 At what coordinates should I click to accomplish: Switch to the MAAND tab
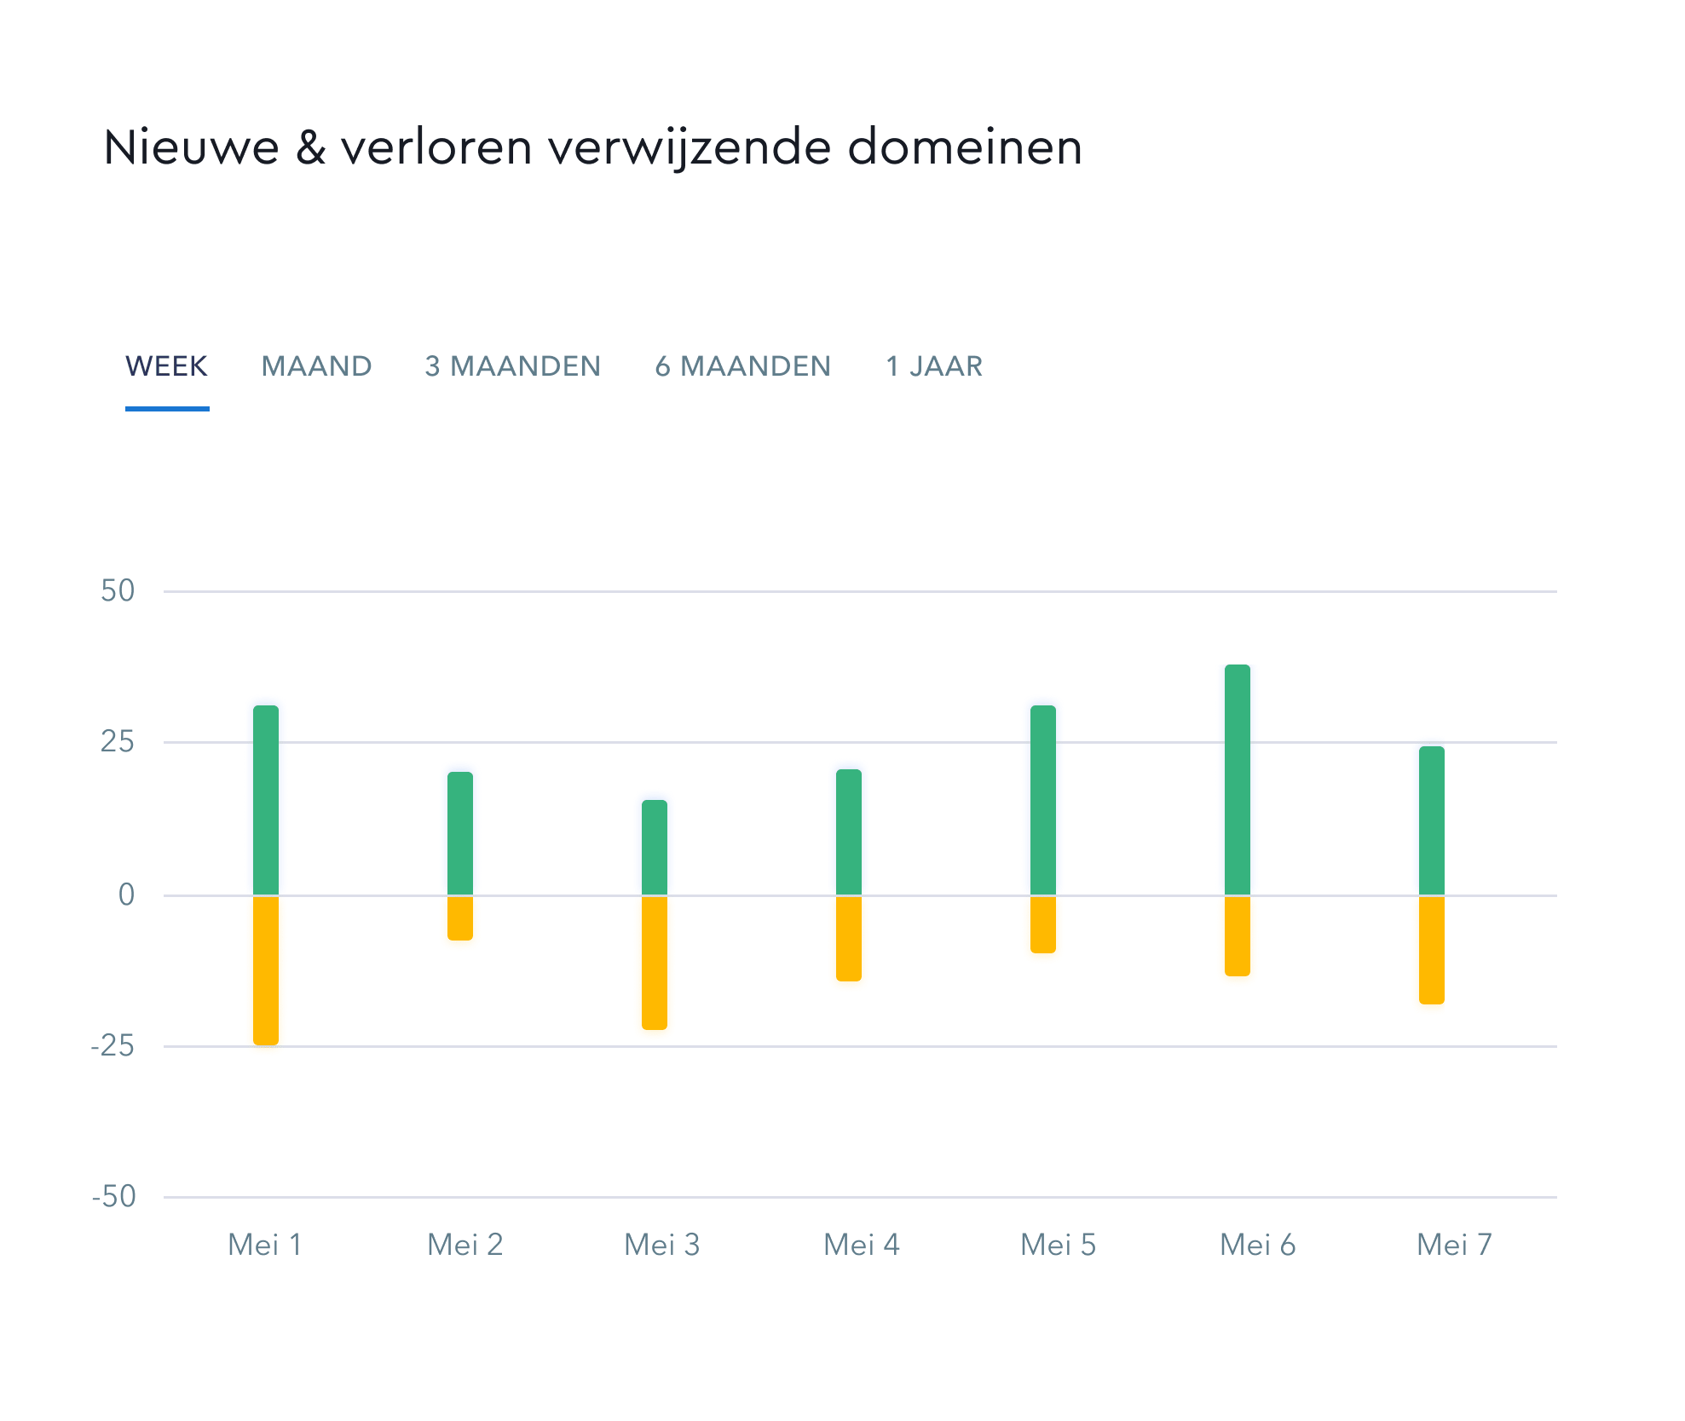point(316,366)
